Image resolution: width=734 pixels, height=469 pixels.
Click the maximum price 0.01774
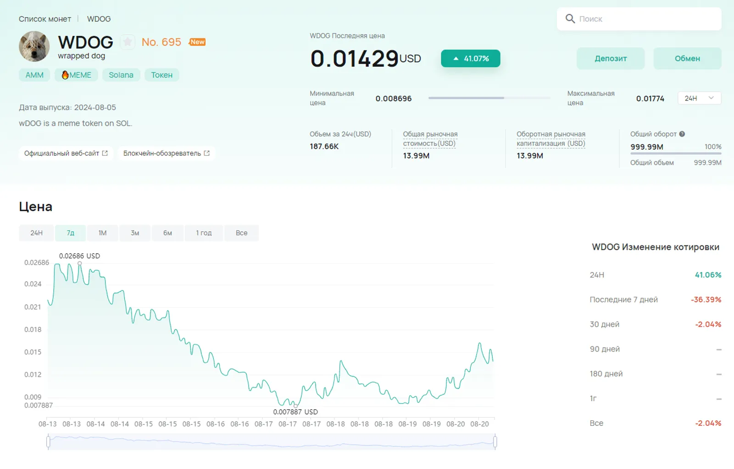650,99
